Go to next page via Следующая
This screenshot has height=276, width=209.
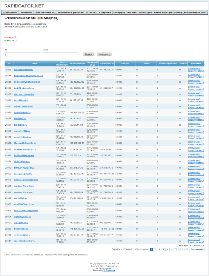197,249
